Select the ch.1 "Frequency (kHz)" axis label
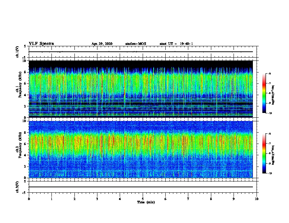289x223 pixels. [x=20, y=85]
